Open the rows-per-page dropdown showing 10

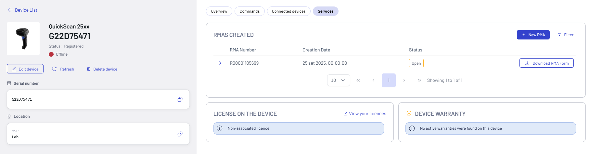tap(338, 80)
